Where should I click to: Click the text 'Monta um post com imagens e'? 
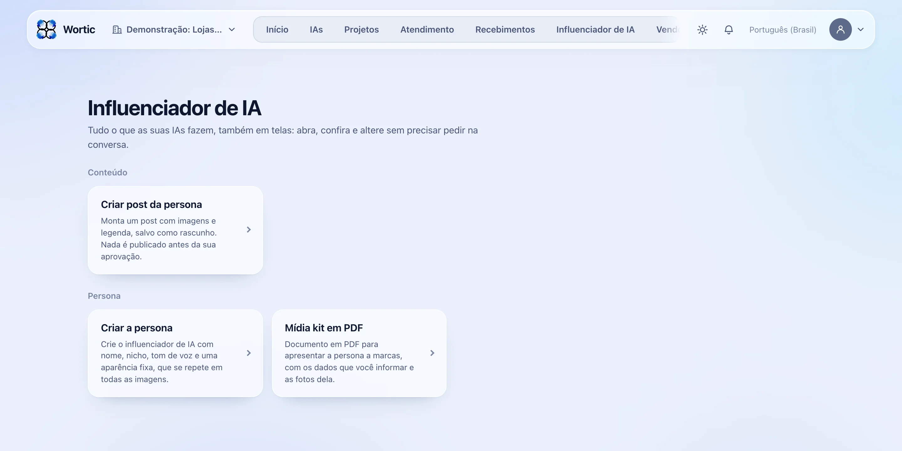click(x=158, y=221)
